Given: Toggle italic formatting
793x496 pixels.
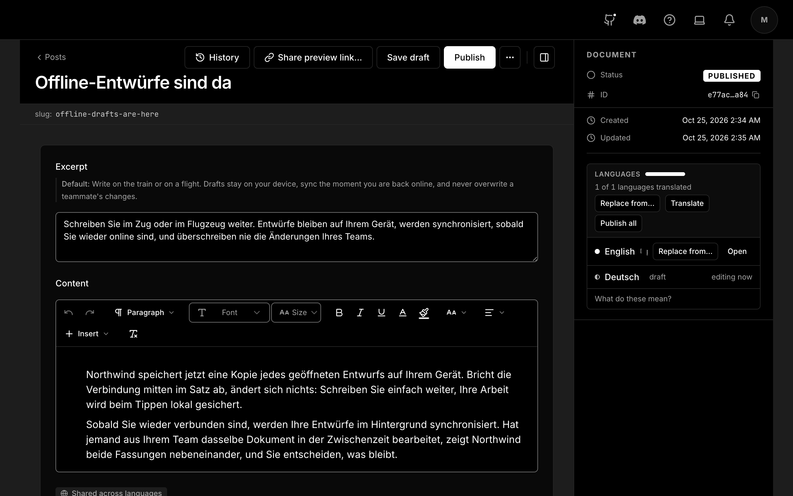Looking at the screenshot, I should point(360,313).
